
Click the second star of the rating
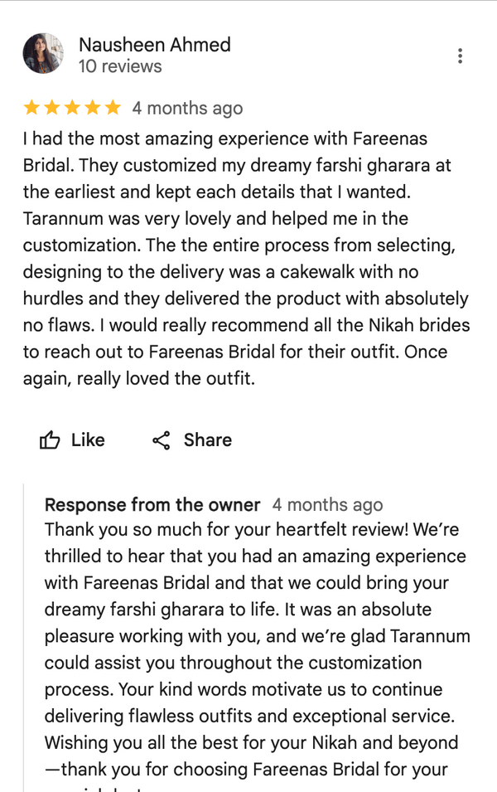click(x=51, y=107)
